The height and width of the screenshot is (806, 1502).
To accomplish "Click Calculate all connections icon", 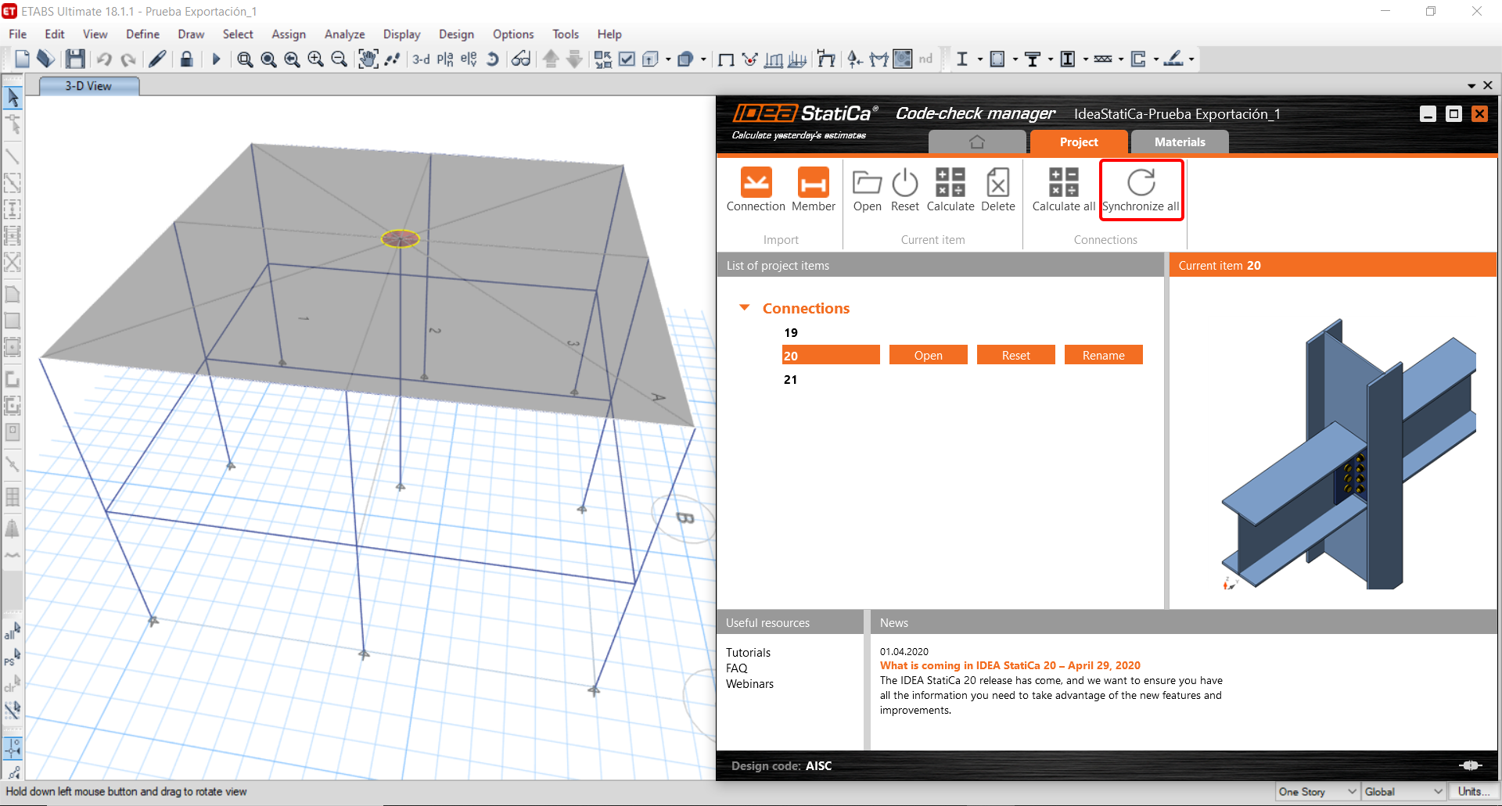I will coord(1063,183).
